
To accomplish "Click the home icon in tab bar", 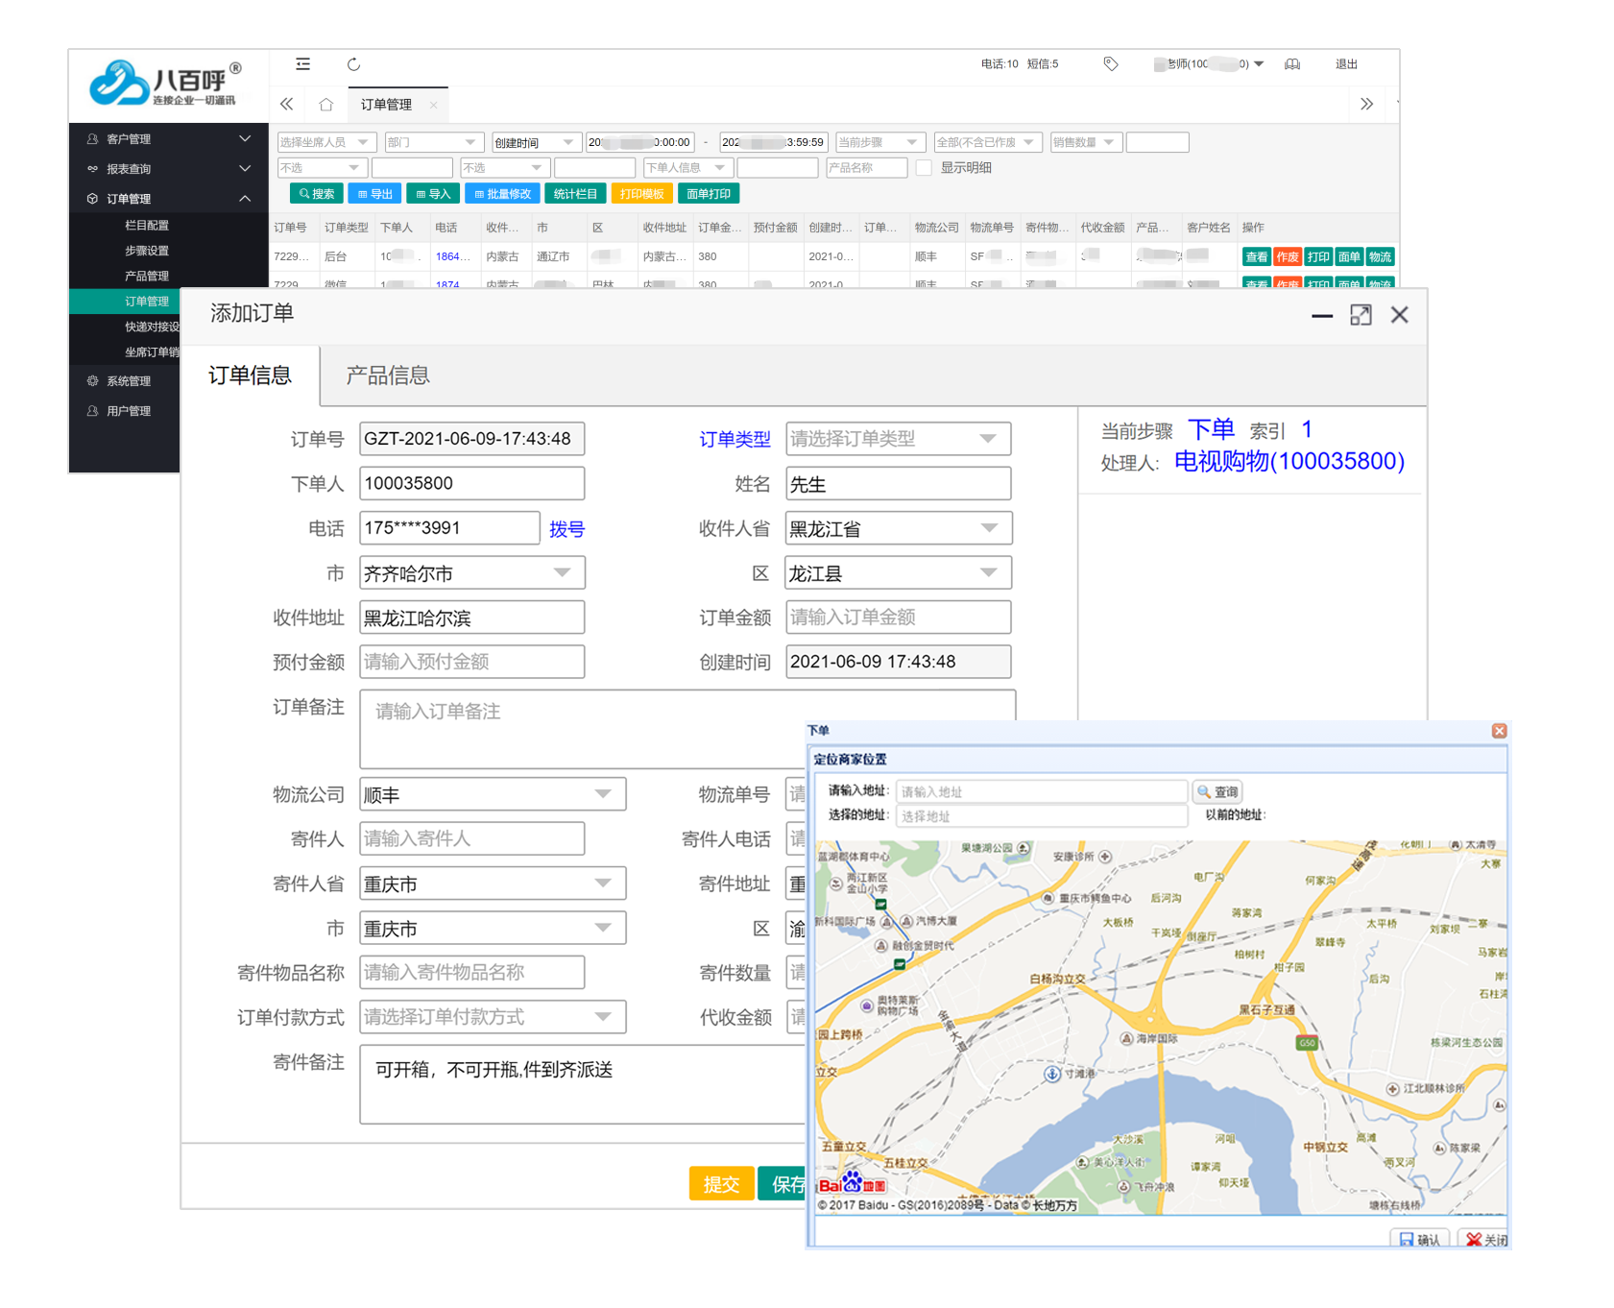I will point(326,105).
